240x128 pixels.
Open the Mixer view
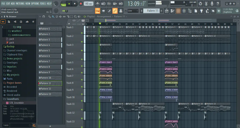[x=184, y=11]
